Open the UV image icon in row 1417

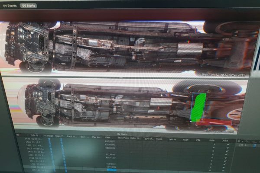(51, 149)
